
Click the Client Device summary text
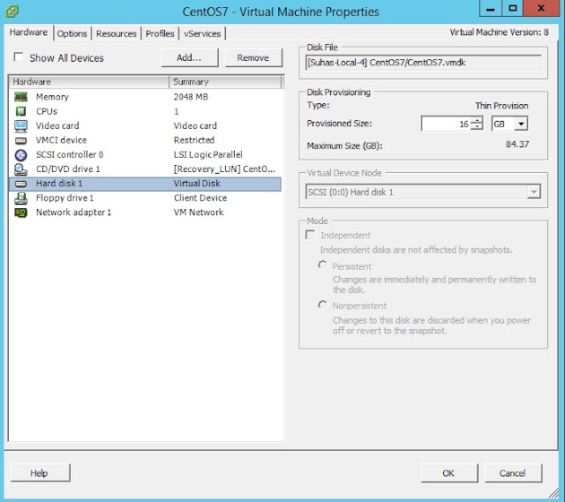(x=200, y=198)
